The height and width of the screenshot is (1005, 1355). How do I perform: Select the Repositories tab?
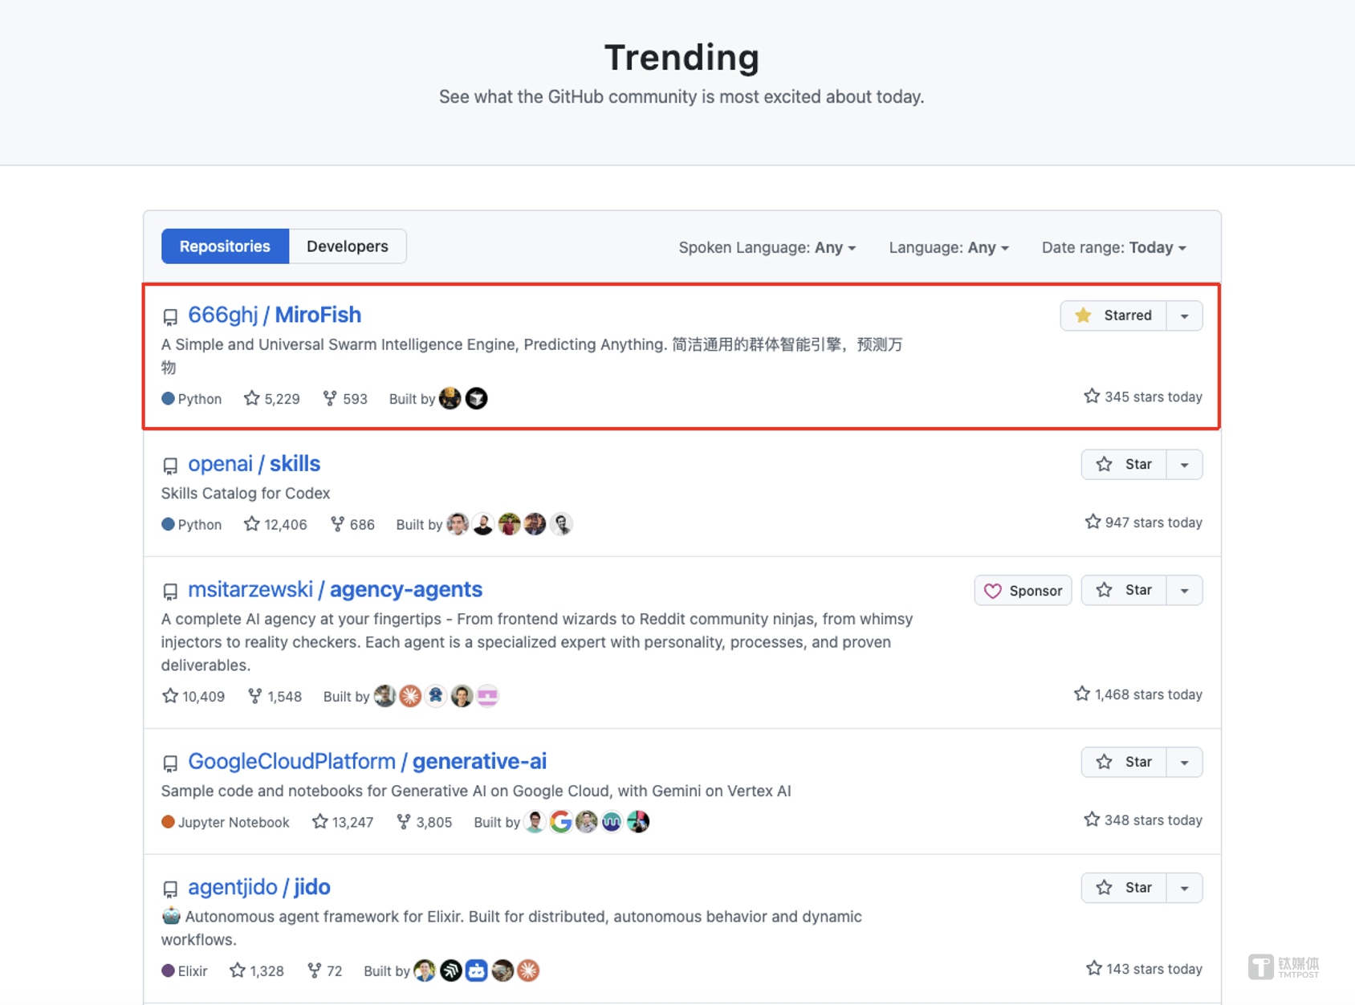click(x=224, y=246)
